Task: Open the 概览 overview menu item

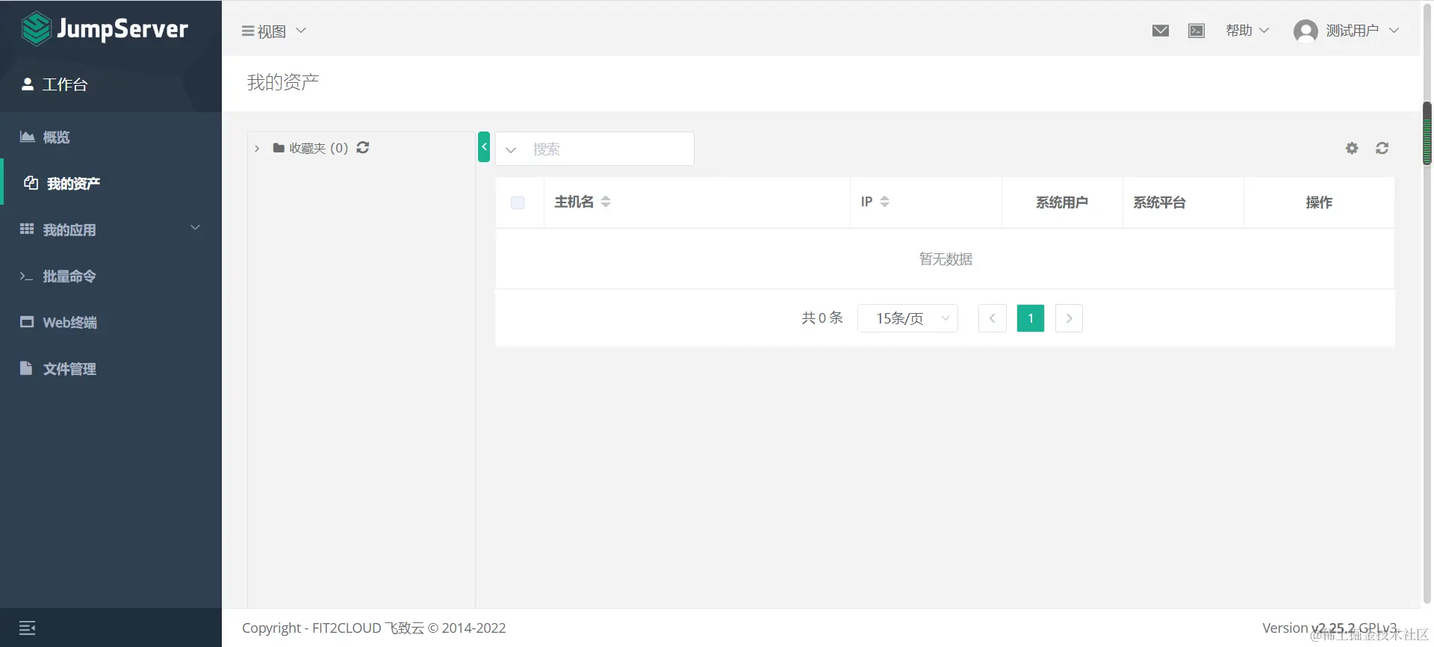Action: pyautogui.click(x=111, y=137)
